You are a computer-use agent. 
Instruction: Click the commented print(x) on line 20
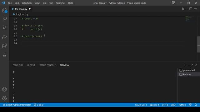(36, 29)
